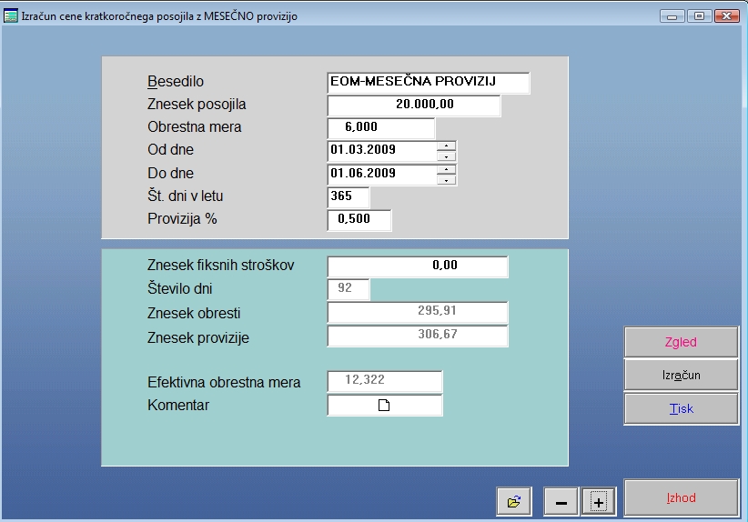Maximize the window from the title bar
Viewport: 748px width, 522px height.
pyautogui.click(x=700, y=15)
